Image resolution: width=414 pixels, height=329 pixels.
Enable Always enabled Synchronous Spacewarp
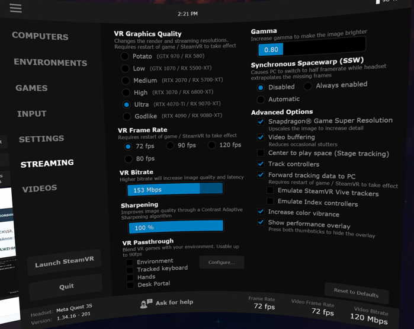click(308, 86)
